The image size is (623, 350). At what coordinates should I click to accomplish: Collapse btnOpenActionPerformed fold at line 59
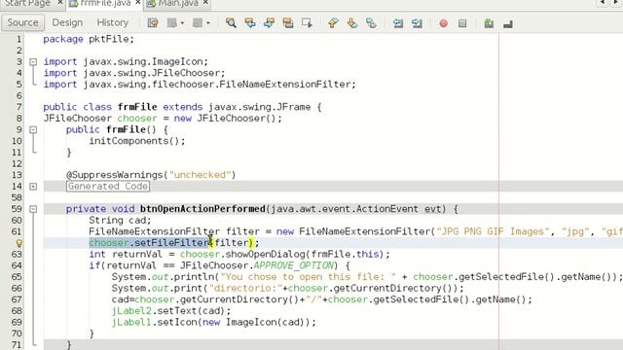coord(33,209)
